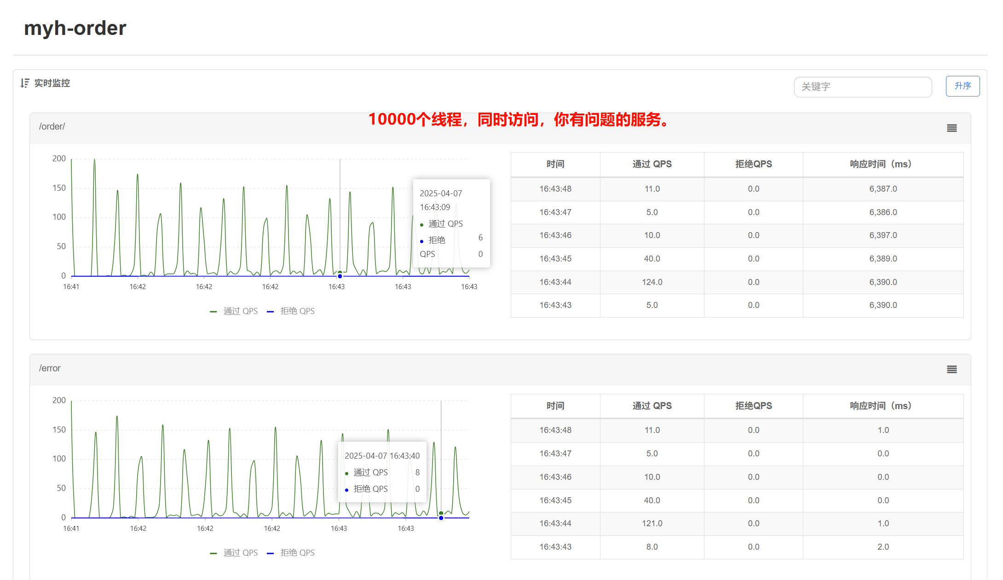Open the /order/ panel hamburger menu
This screenshot has width=1003, height=580.
pyautogui.click(x=951, y=128)
